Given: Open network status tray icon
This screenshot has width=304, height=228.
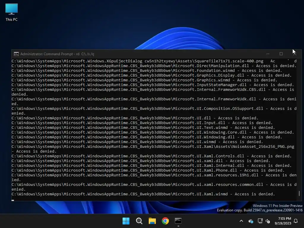Looking at the screenshot, I should 260,221.
